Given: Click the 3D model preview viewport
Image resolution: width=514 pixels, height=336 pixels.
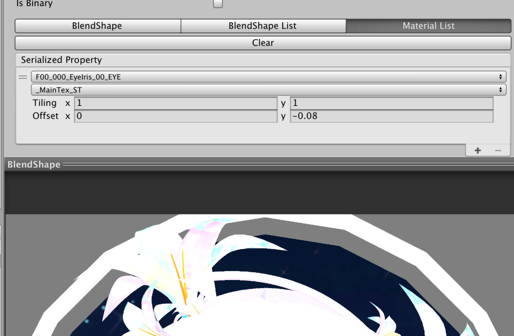Looking at the screenshot, I should (x=259, y=275).
